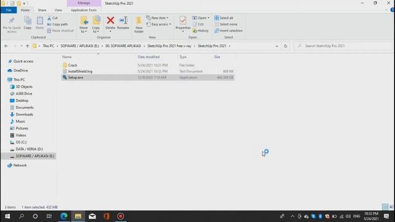The height and width of the screenshot is (222, 395).
Task: Open the File tab
Action: [x=9, y=10]
